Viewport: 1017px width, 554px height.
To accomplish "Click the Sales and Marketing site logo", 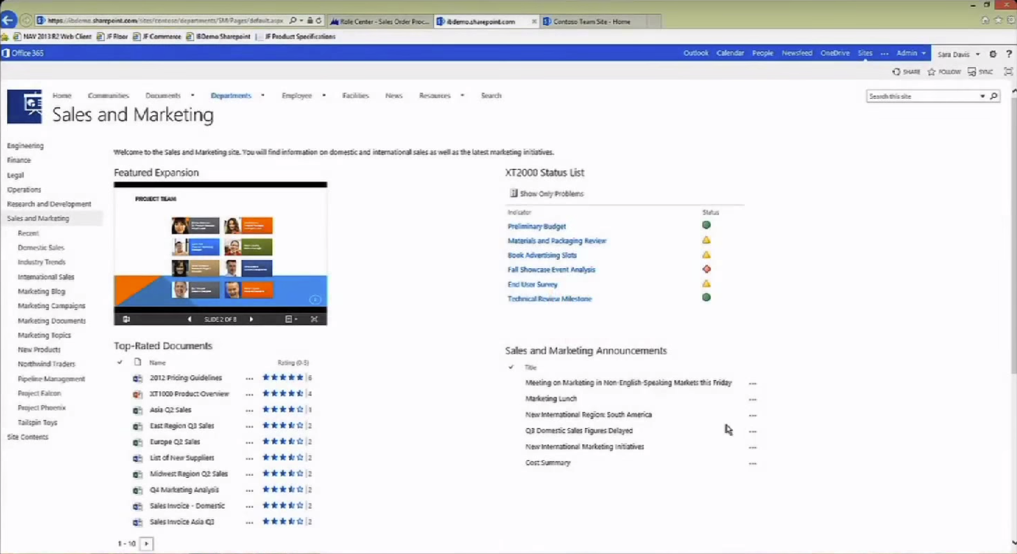I will [x=24, y=106].
